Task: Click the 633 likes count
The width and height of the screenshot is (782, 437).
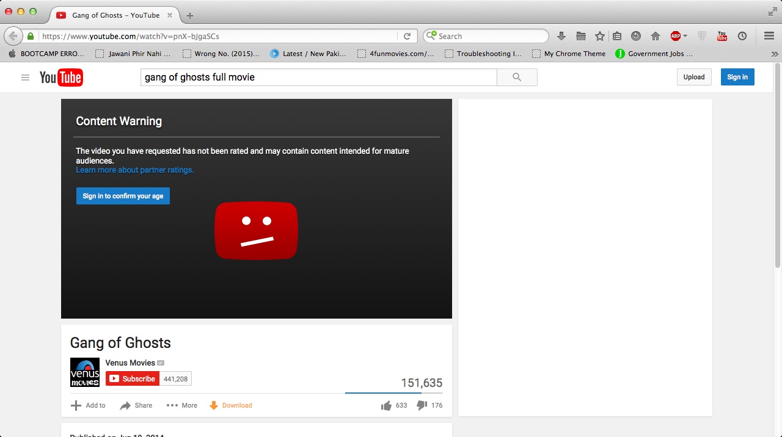Action: coord(401,405)
